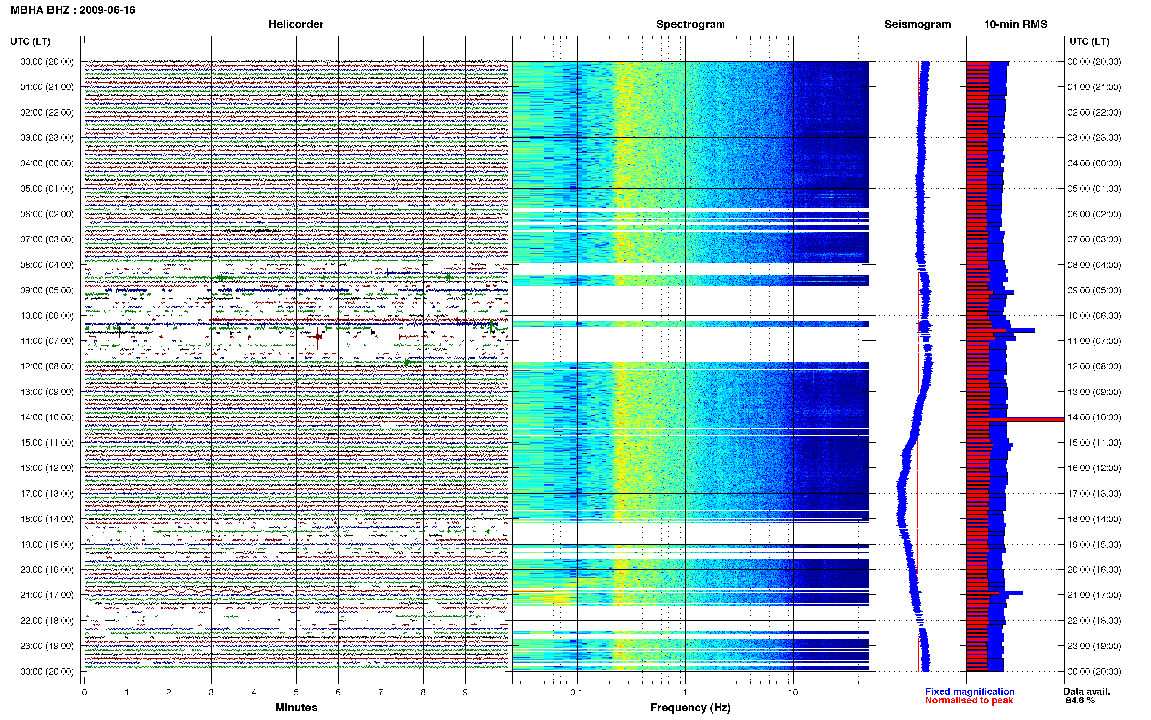Click the right-side 'UTC (LT)' axis header
The image size is (1151, 720).
1089,41
